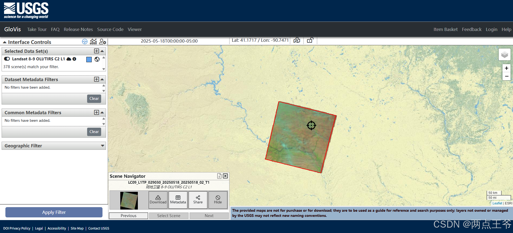Click the map location marker icon
This screenshot has height=233, width=513.
pos(297,40)
